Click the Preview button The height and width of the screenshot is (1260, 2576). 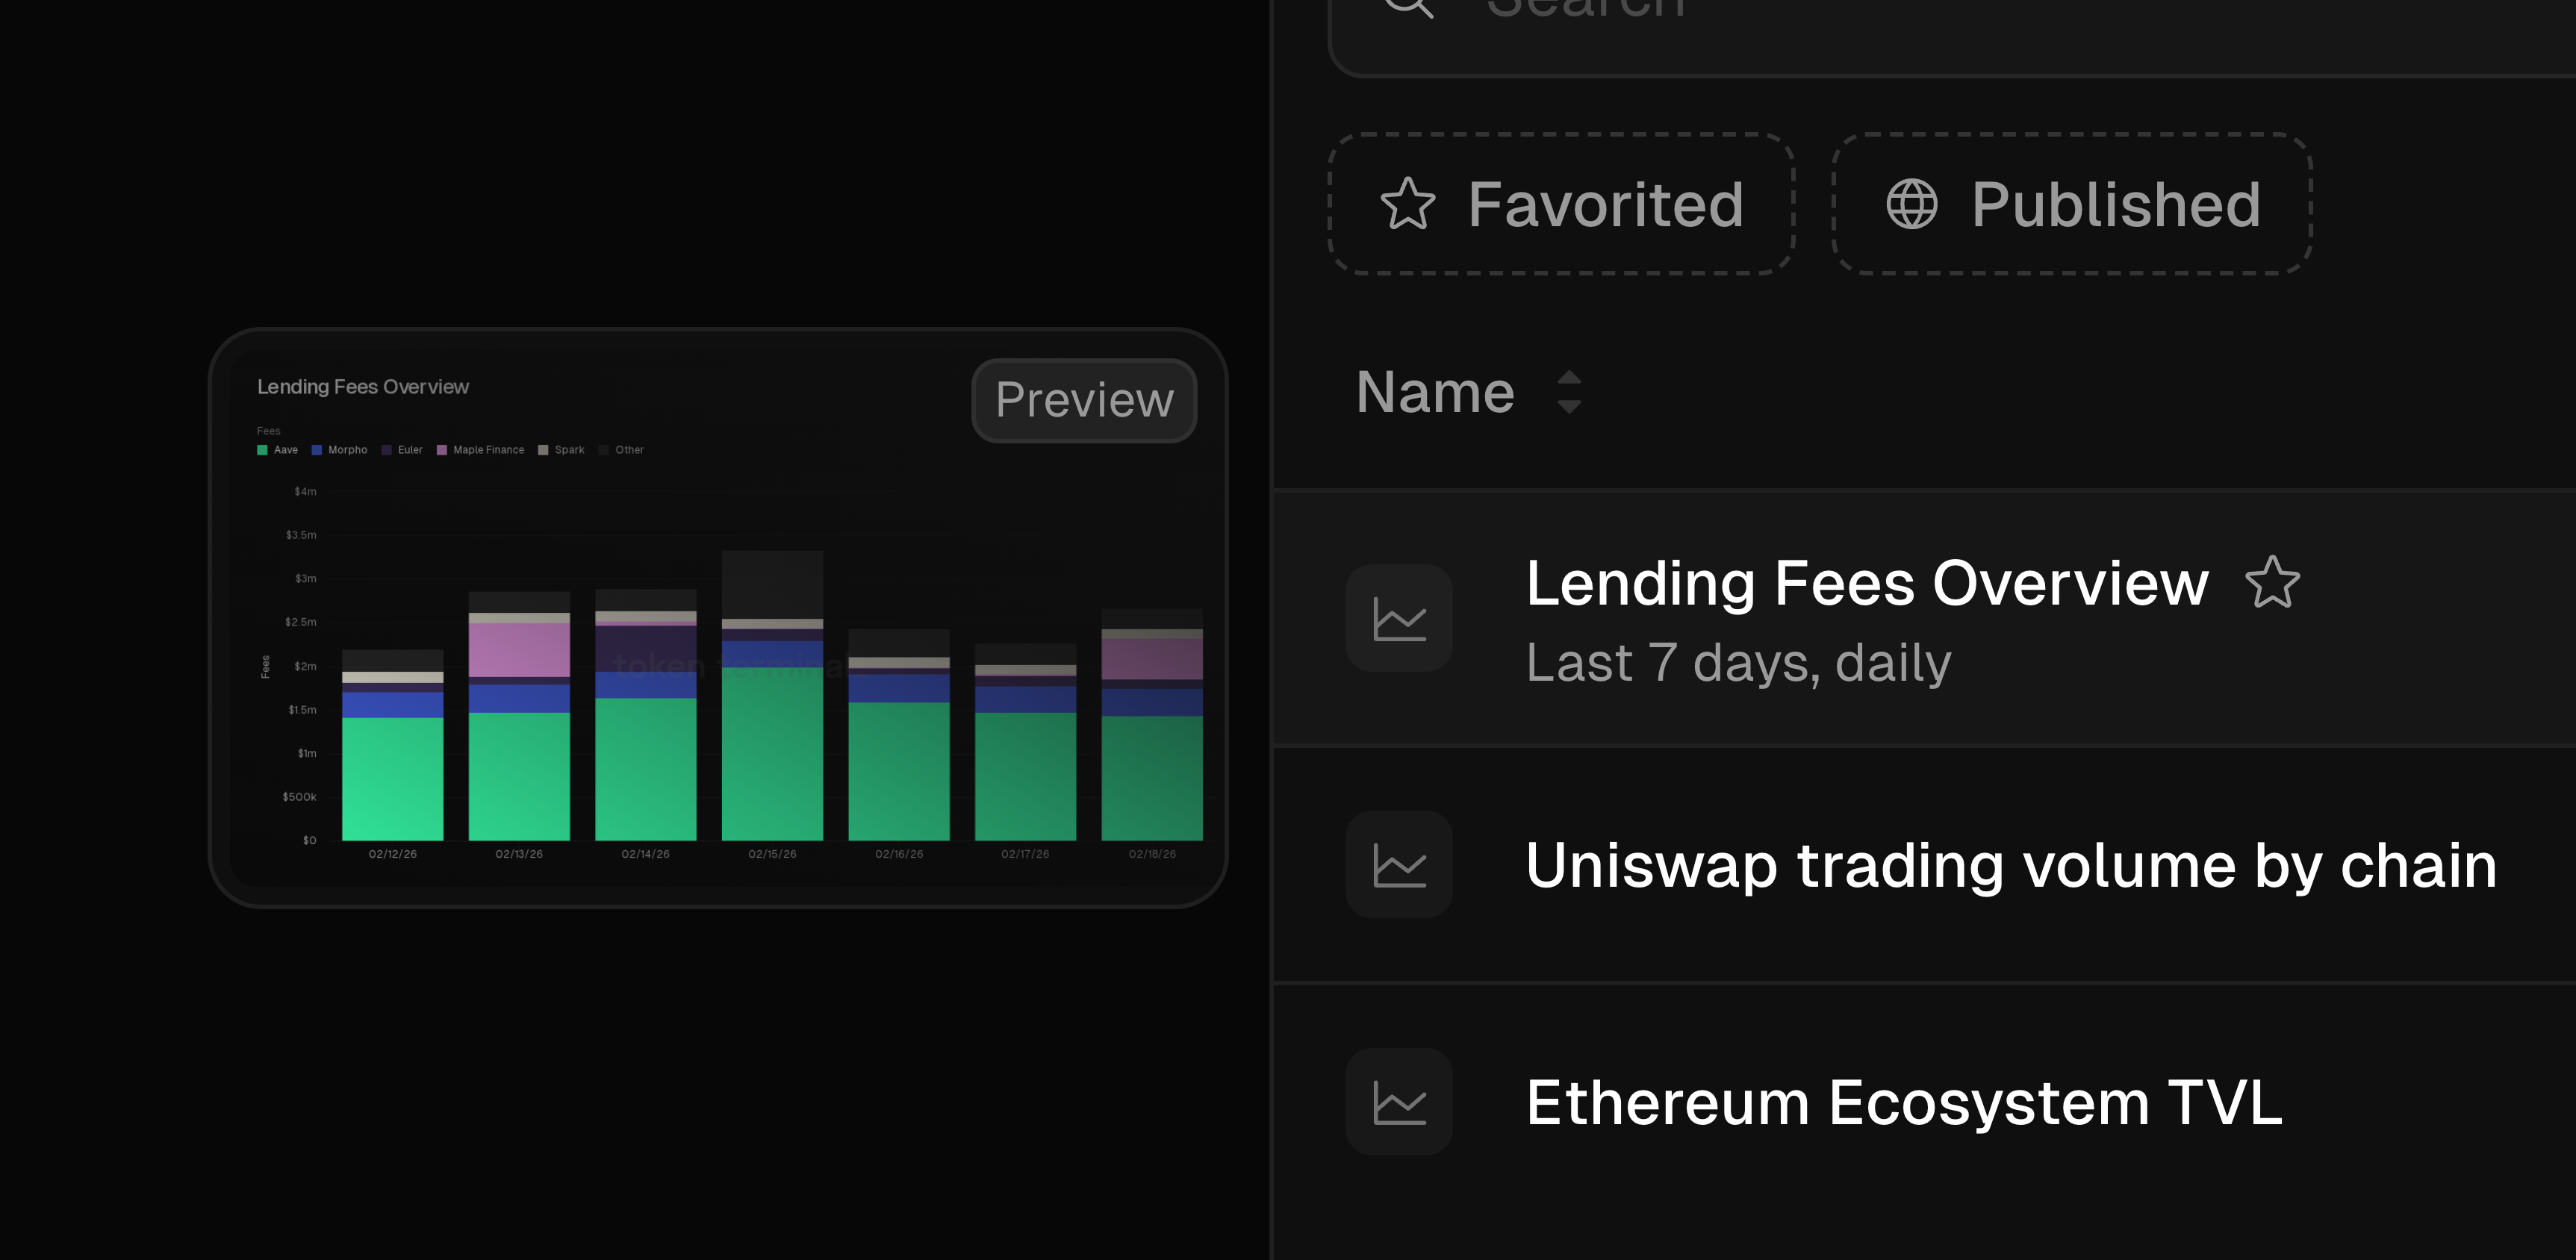1084,400
